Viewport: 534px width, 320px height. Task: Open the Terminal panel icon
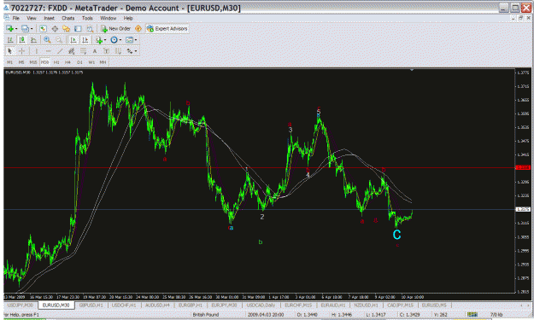click(78, 28)
